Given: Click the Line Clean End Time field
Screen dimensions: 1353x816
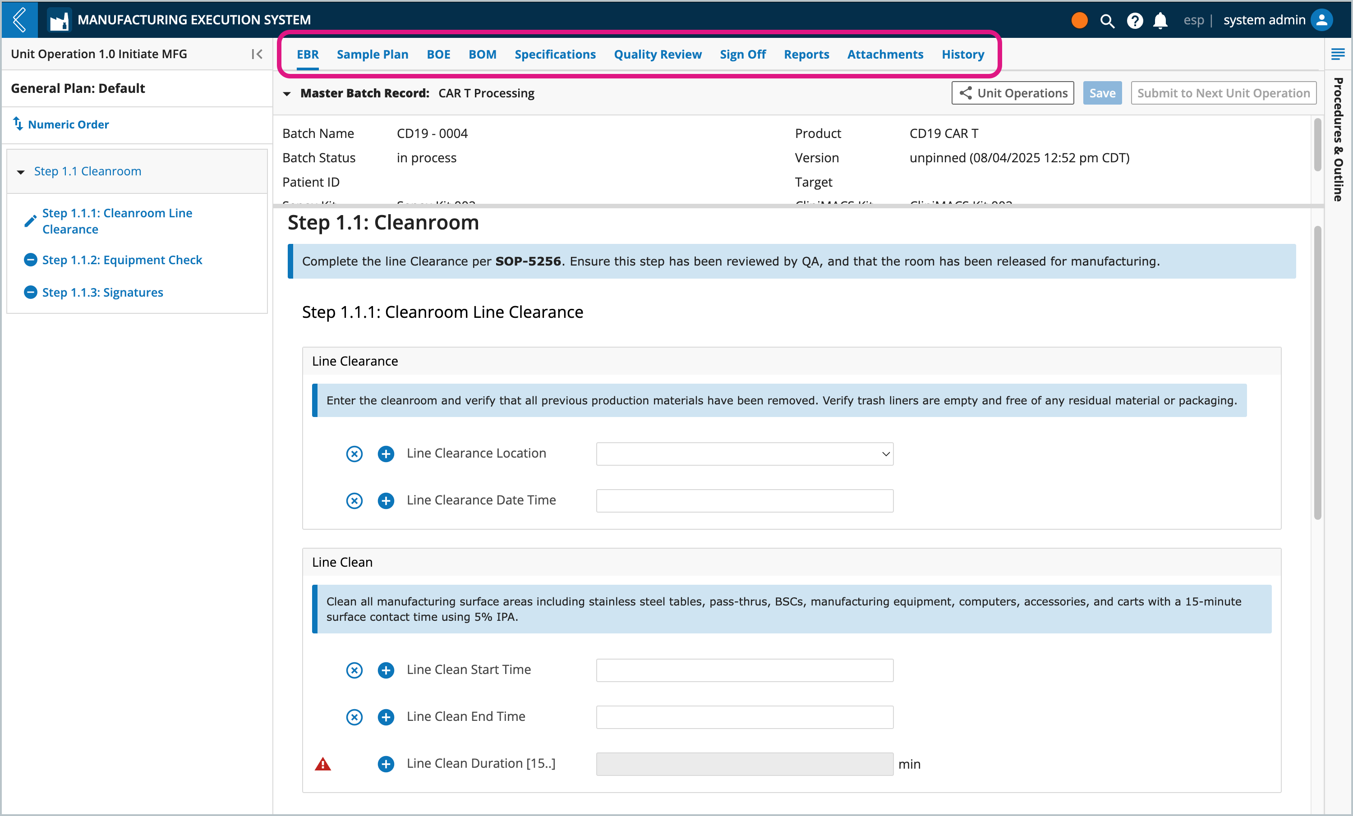Looking at the screenshot, I should (x=745, y=717).
